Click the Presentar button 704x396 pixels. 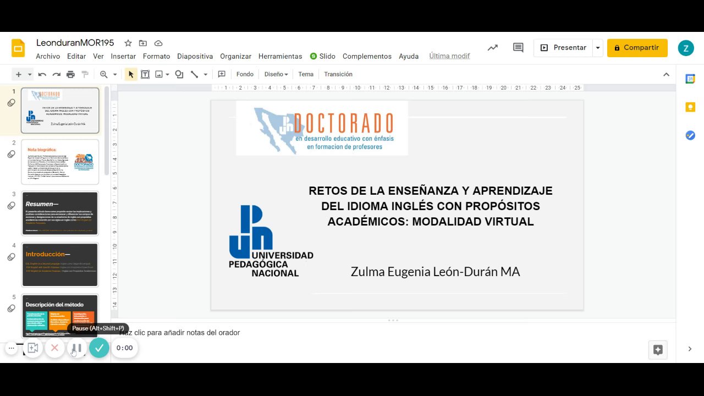pos(563,48)
